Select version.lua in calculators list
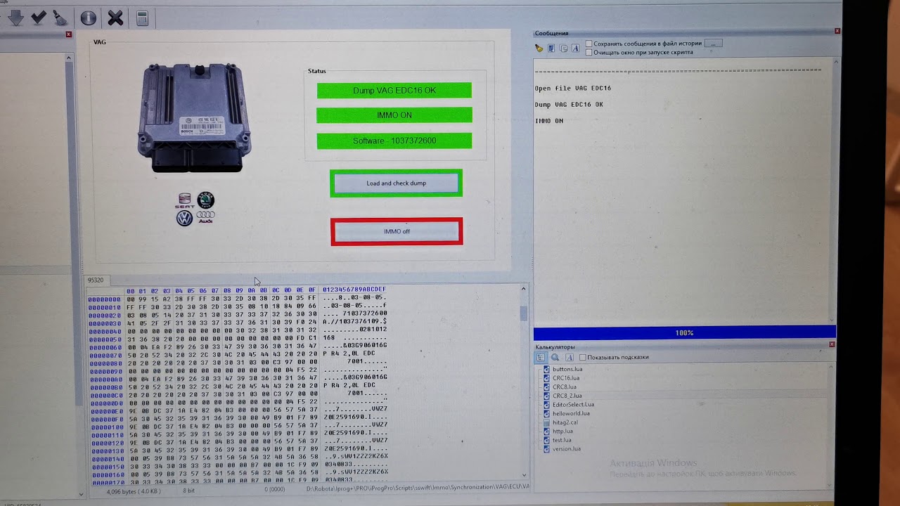This screenshot has height=506, width=900. coord(567,448)
